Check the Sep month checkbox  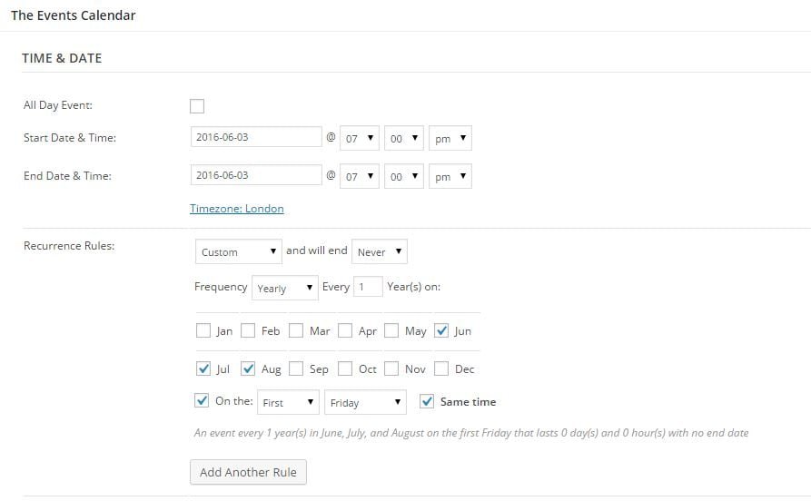pyautogui.click(x=296, y=369)
